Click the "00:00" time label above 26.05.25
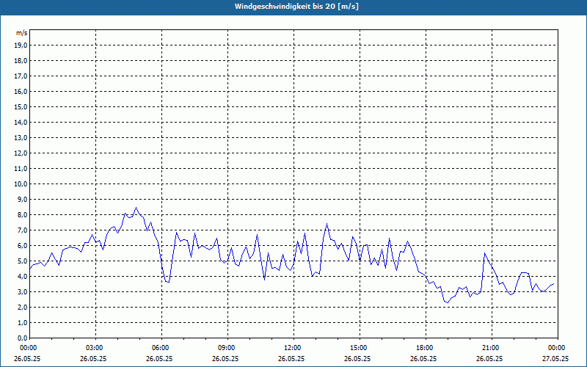The width and height of the screenshot is (587, 367). (29, 348)
